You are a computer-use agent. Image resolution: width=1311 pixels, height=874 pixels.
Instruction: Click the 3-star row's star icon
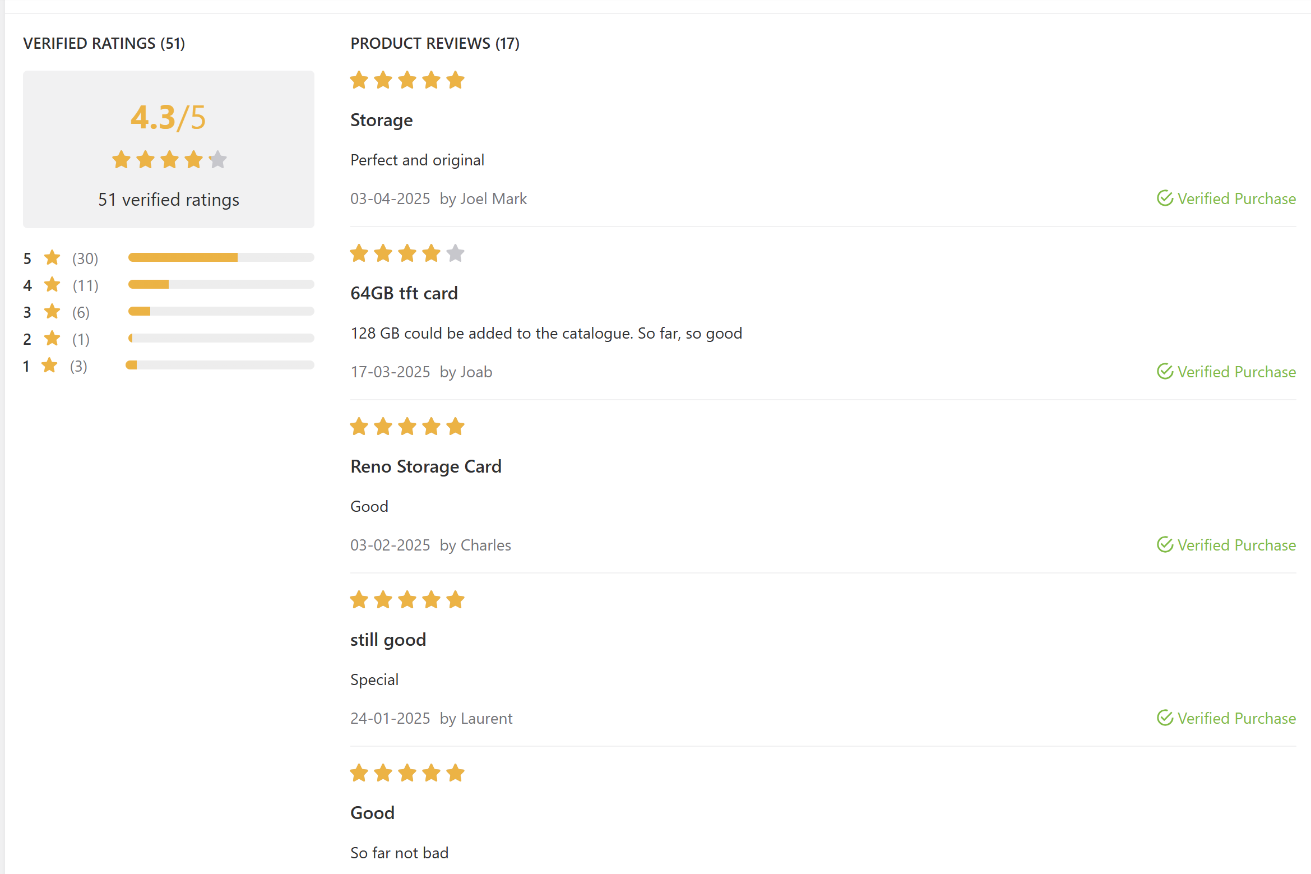52,312
